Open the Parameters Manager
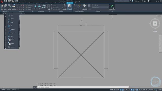This screenshot has width=162, height=91. (65, 7)
